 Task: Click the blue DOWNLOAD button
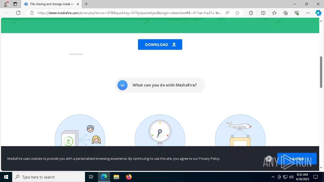(x=160, y=44)
